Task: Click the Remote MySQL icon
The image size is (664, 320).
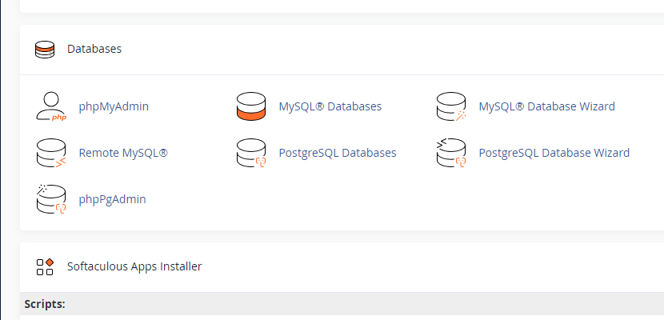Action: tap(51, 153)
